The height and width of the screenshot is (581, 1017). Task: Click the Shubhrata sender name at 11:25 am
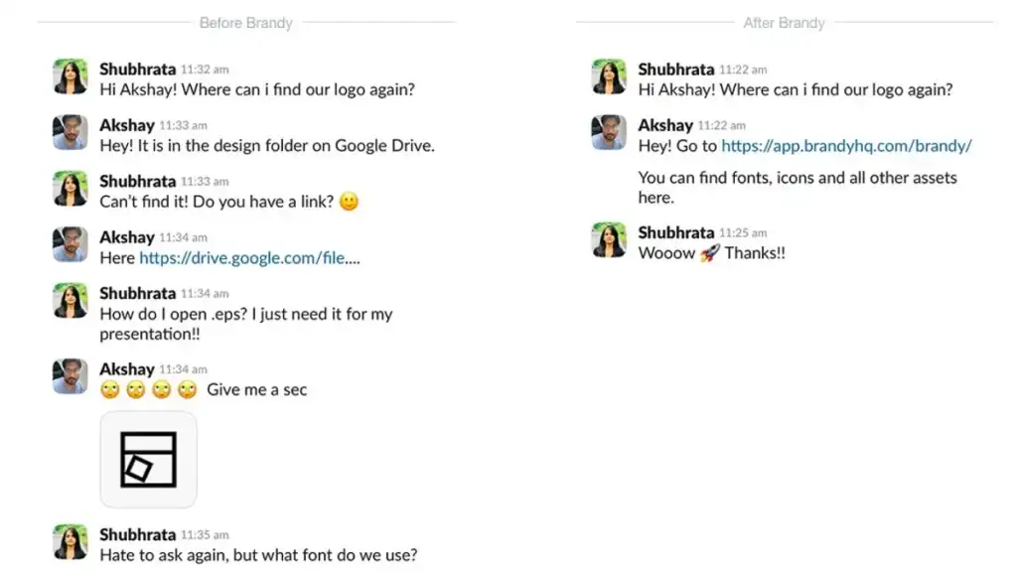pos(675,232)
